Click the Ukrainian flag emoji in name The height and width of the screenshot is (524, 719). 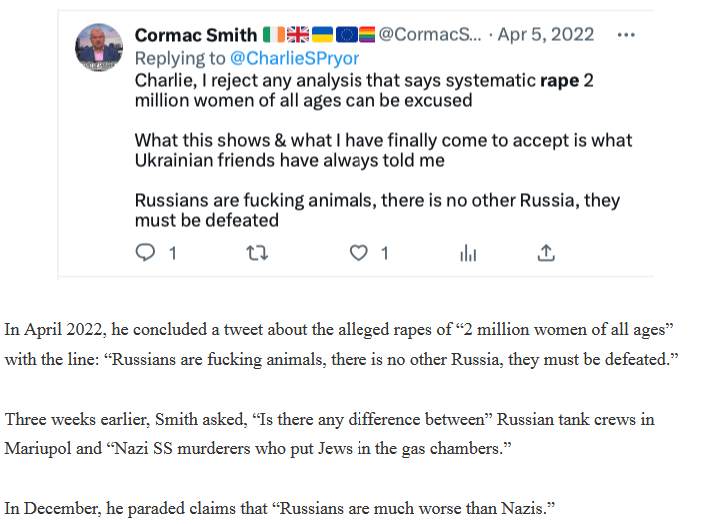(322, 35)
